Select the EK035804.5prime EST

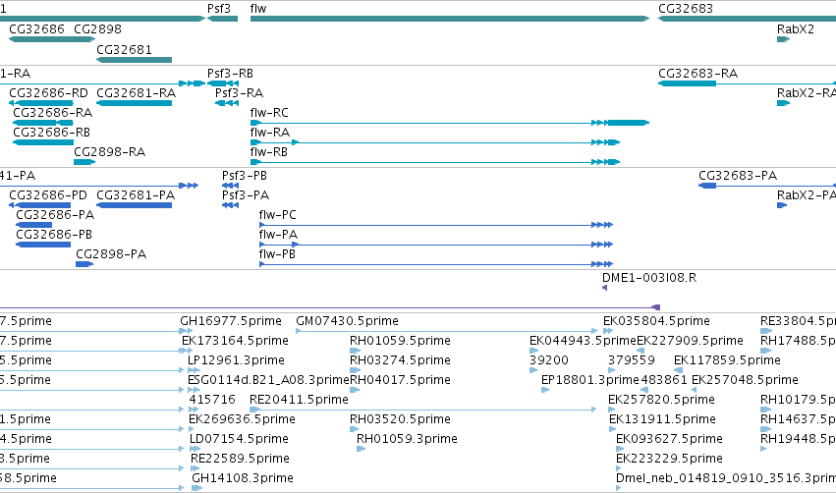[608, 331]
